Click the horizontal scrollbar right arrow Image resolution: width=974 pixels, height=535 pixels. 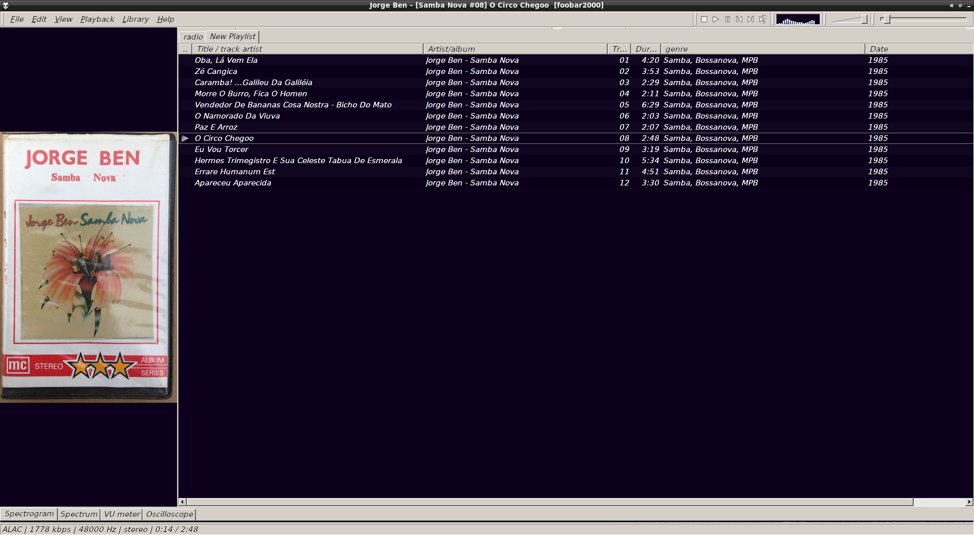coord(969,502)
